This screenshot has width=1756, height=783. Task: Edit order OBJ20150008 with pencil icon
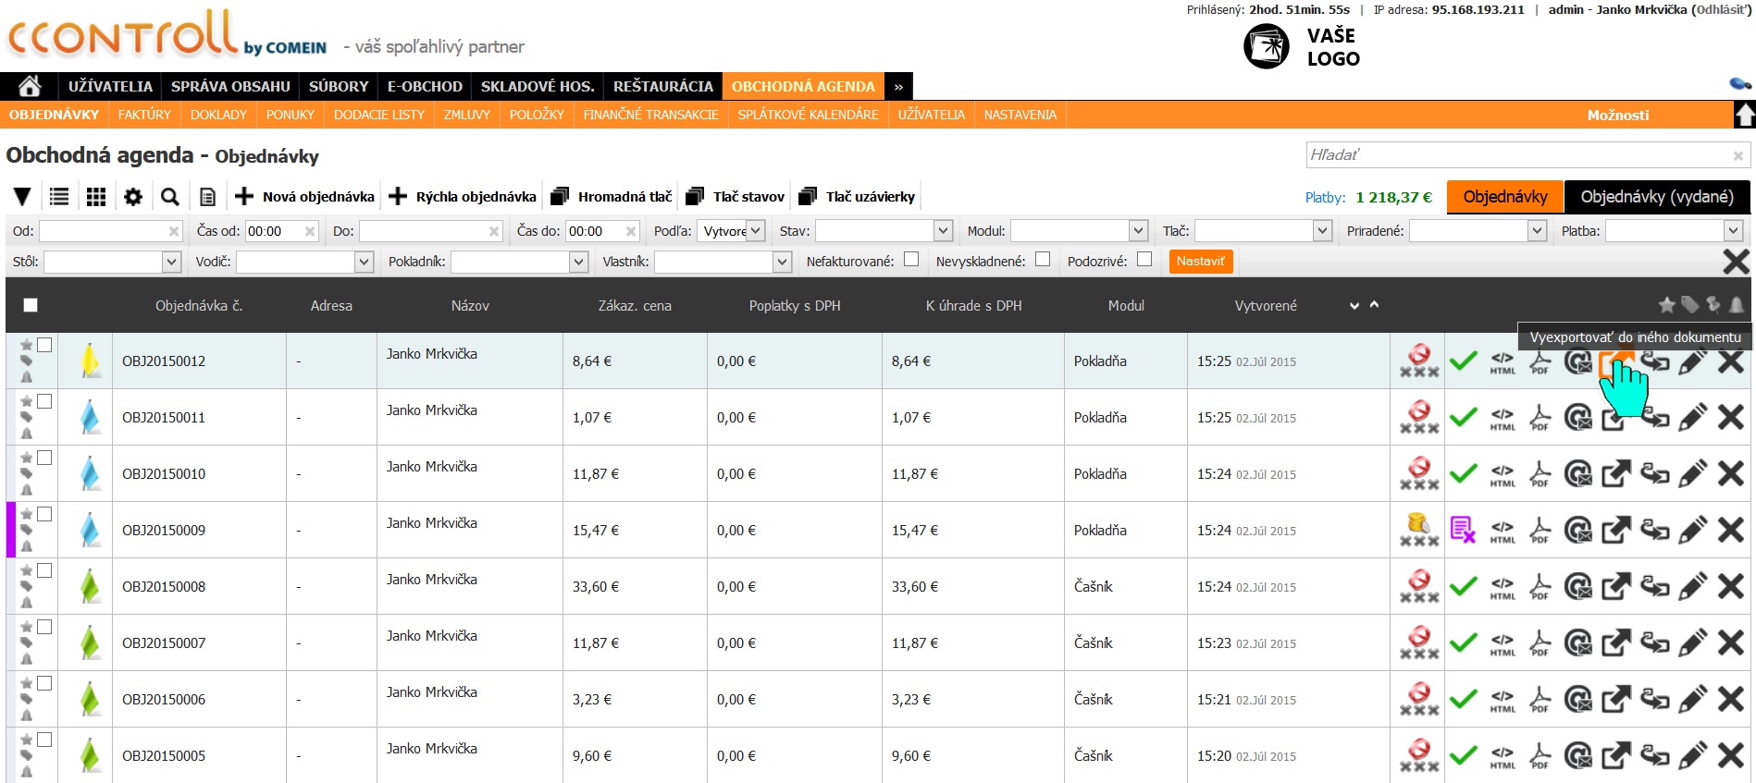[x=1692, y=587]
